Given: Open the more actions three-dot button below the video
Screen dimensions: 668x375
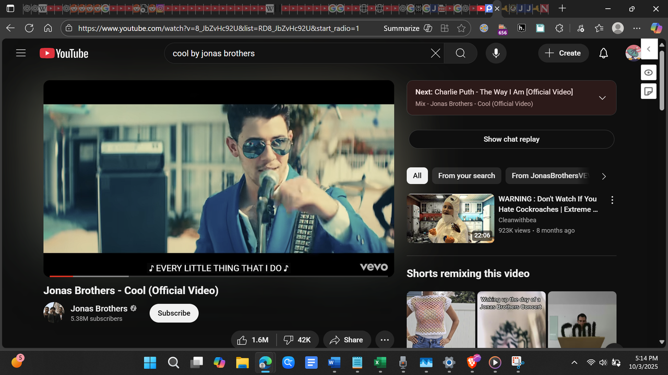Looking at the screenshot, I should (385, 340).
